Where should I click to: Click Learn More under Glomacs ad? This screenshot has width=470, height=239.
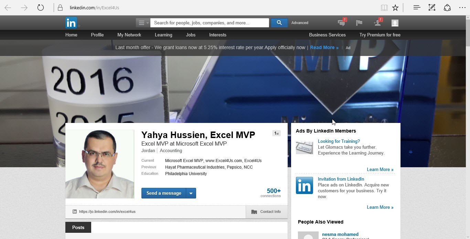point(380,169)
